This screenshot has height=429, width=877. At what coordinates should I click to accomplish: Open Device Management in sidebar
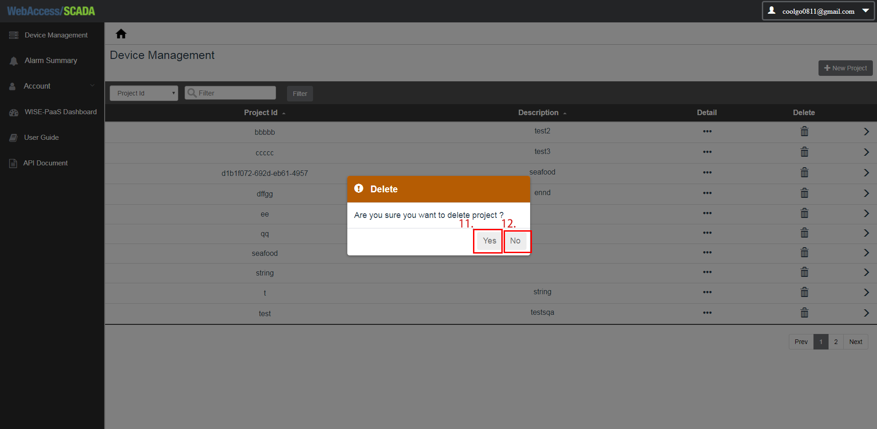click(x=56, y=35)
